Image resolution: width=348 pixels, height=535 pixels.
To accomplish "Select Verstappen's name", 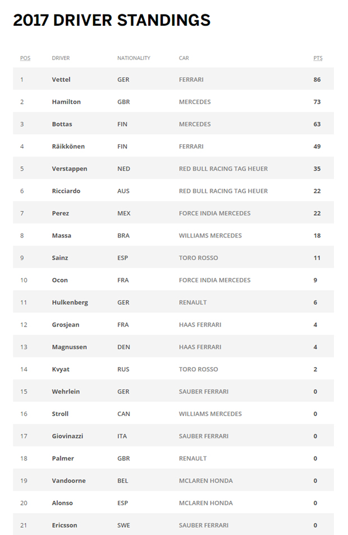I will click(70, 168).
